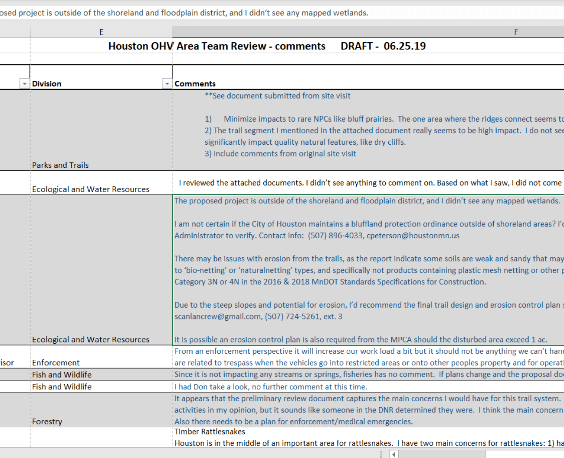Select column E header
This screenshot has height=458, width=564.
coord(102,32)
